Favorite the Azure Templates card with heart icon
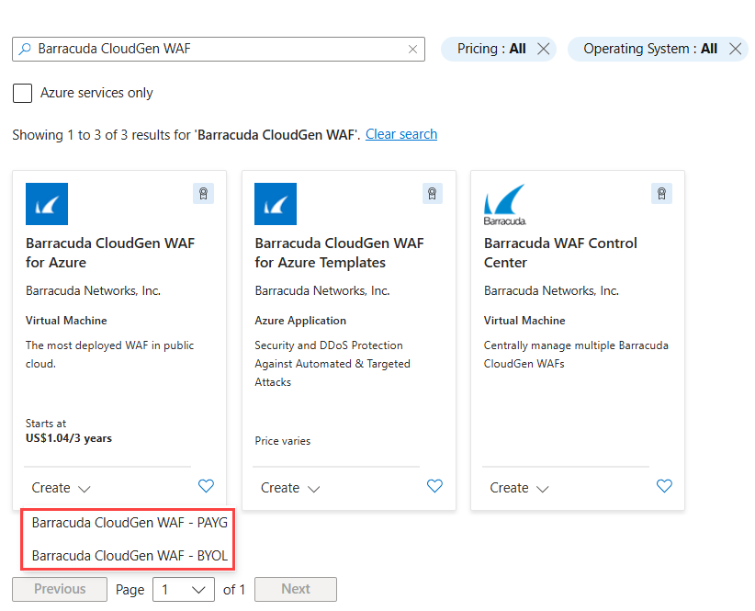 click(x=434, y=486)
